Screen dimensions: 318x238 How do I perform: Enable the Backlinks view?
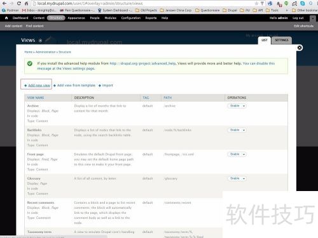[235, 130]
